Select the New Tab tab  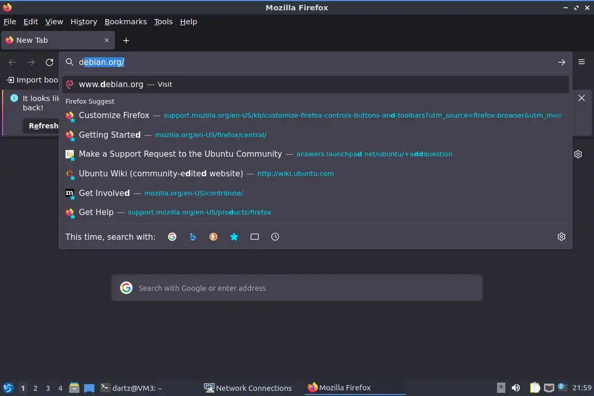coord(58,40)
